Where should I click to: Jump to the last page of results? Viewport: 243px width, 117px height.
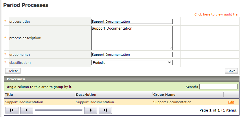tap(105, 110)
